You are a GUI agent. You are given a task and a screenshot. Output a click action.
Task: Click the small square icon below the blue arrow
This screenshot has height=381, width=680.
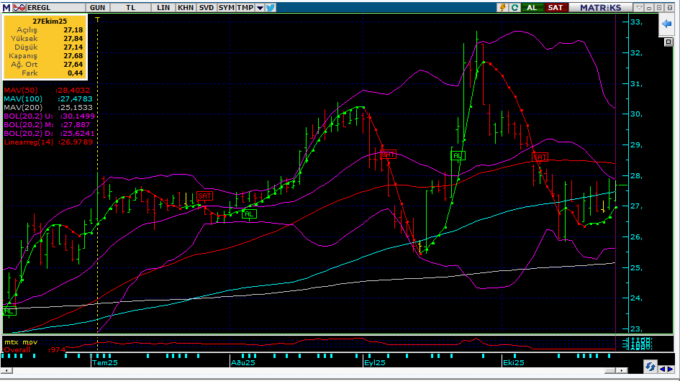(668, 42)
